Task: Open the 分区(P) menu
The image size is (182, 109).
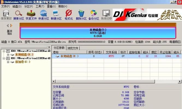Action: coord(28,7)
